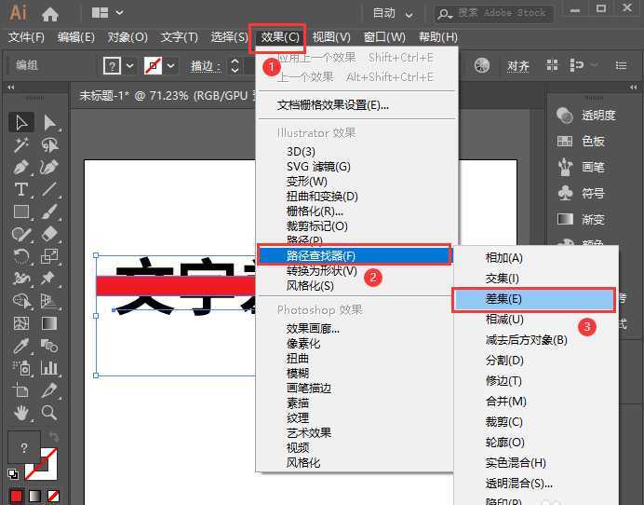
Task: Select the Pen tool
Action: (x=20, y=167)
